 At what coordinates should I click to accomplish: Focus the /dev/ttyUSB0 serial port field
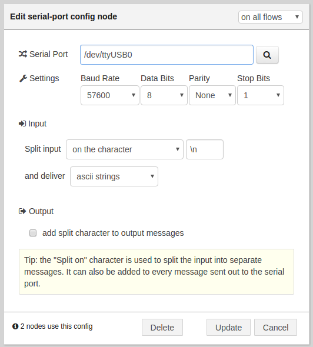(x=167, y=55)
